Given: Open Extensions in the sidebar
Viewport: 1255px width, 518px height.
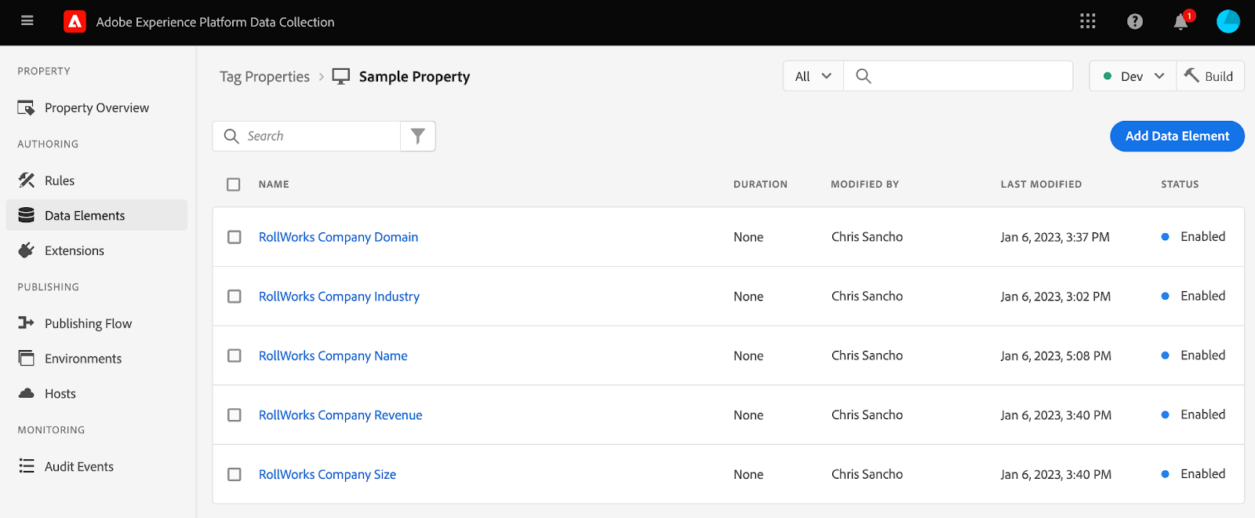Looking at the screenshot, I should (74, 250).
